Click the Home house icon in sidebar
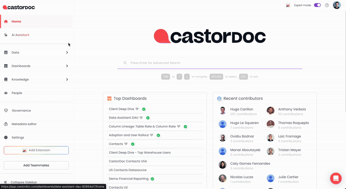346x189 pixels. click(6, 21)
